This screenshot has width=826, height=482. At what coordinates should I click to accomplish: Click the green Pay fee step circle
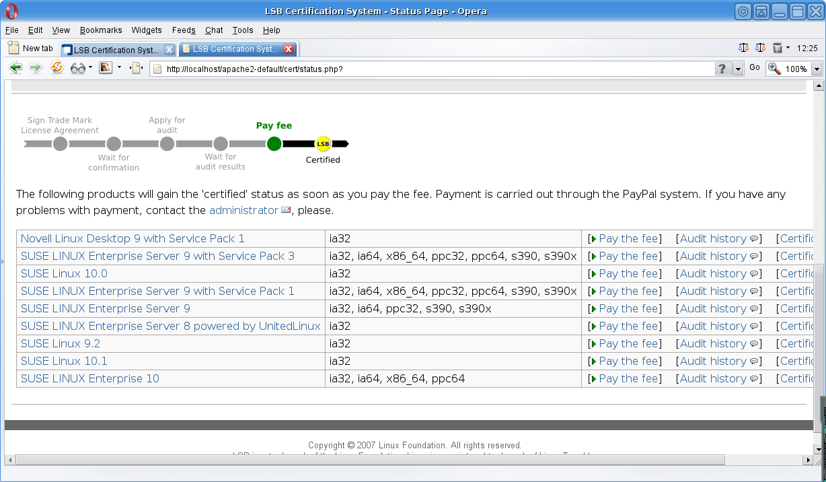[274, 143]
